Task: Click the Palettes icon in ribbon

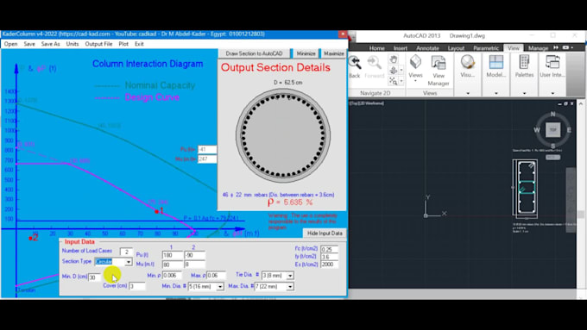Action: click(524, 62)
